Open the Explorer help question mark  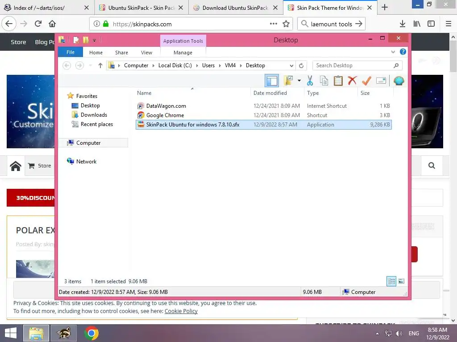(x=403, y=52)
